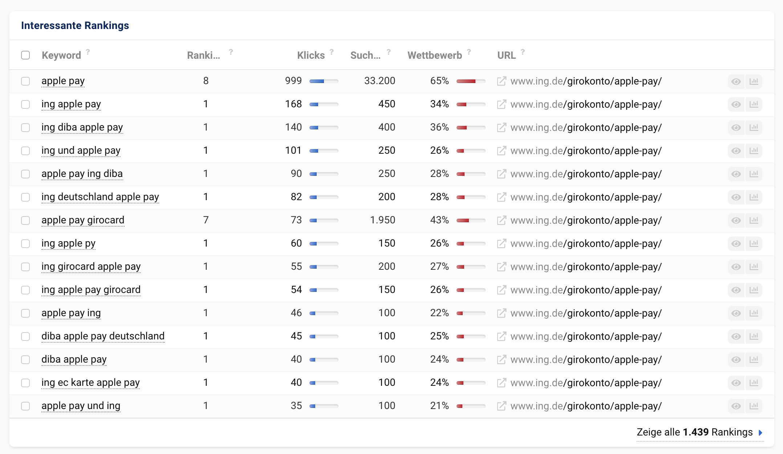Check the box for 'ing diba apple pay' keyword
The width and height of the screenshot is (783, 454).
[x=25, y=128]
